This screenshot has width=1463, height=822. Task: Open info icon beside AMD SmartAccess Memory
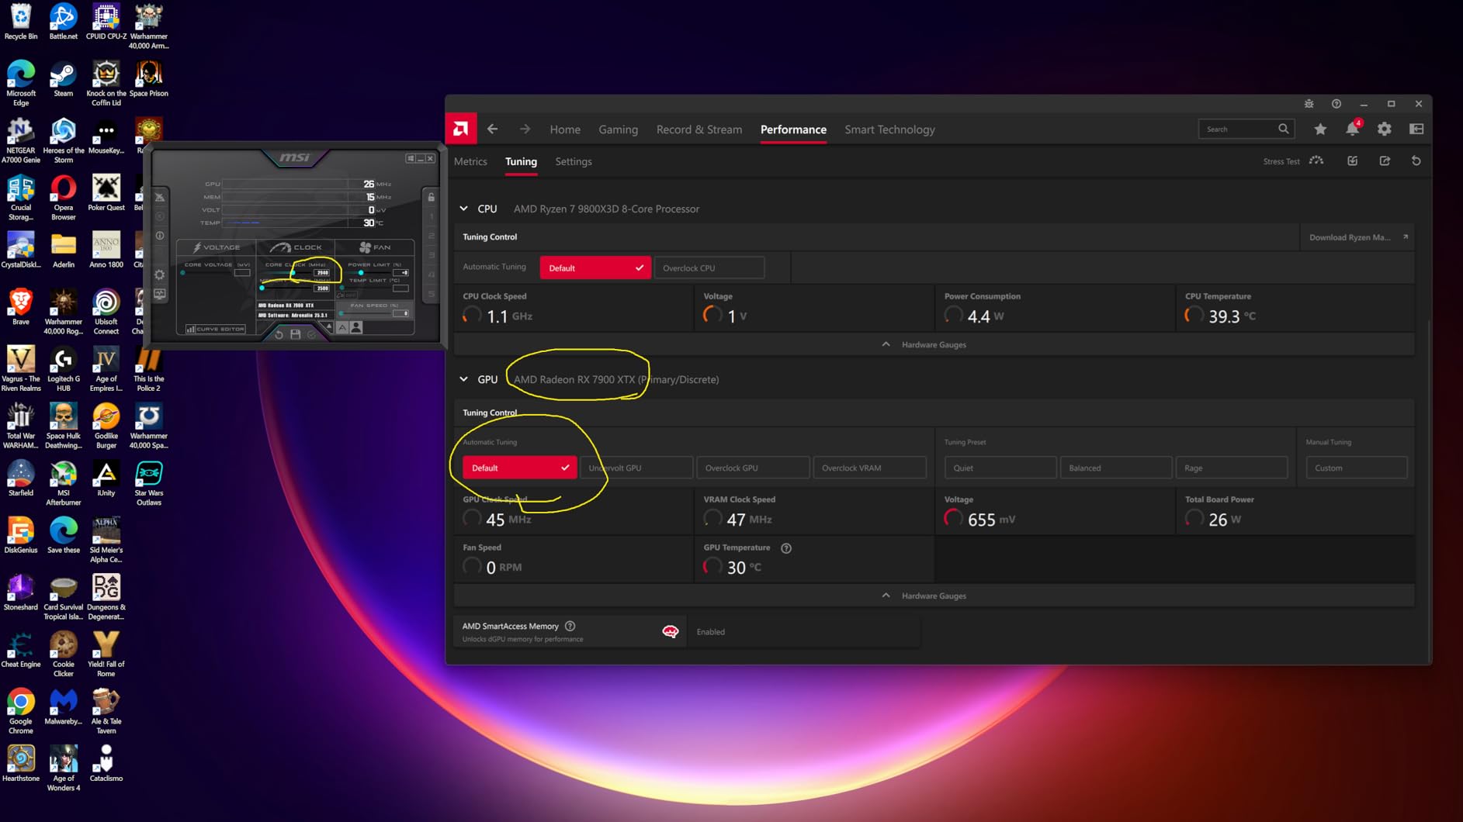(570, 626)
